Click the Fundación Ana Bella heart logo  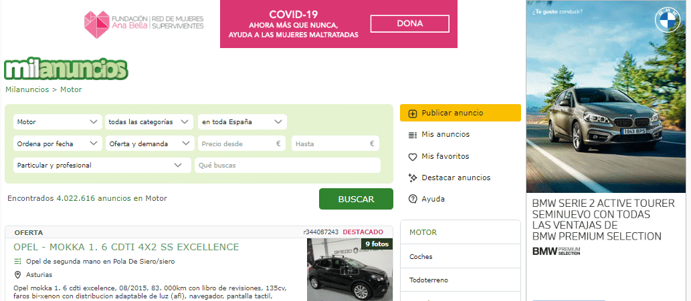[96, 25]
